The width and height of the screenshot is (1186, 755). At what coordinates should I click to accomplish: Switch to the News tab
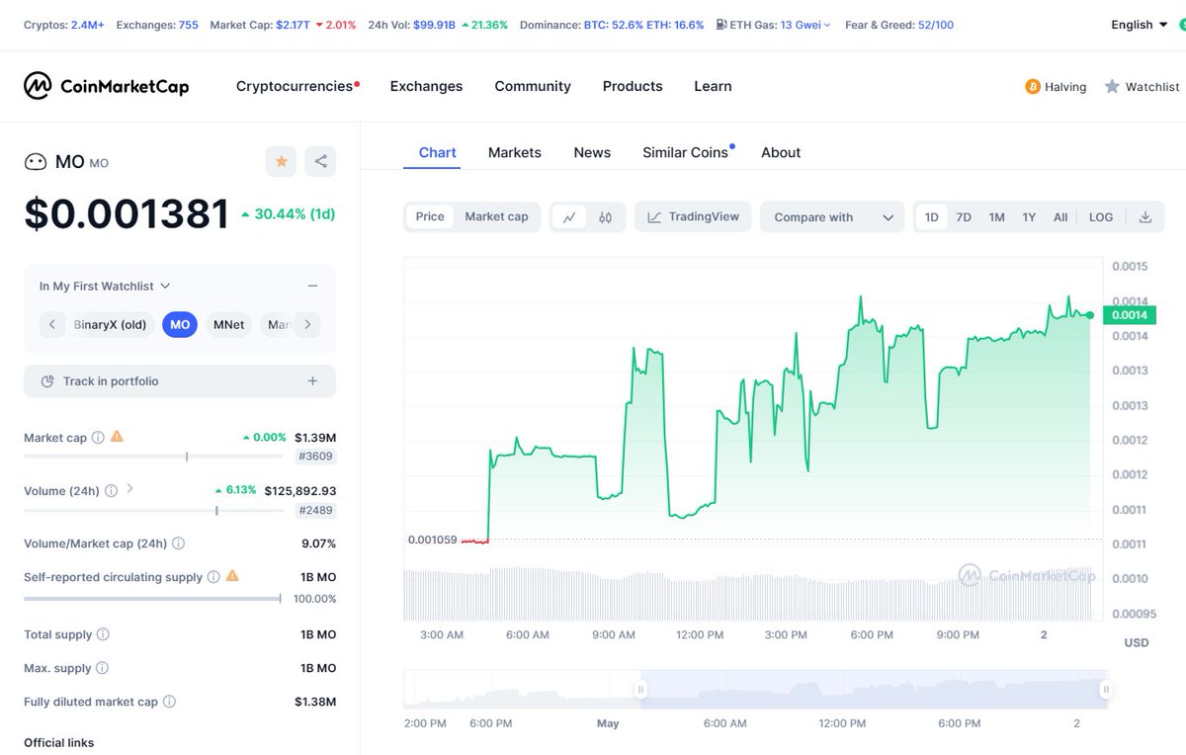pos(592,152)
